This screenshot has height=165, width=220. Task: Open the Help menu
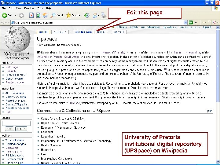48,8
